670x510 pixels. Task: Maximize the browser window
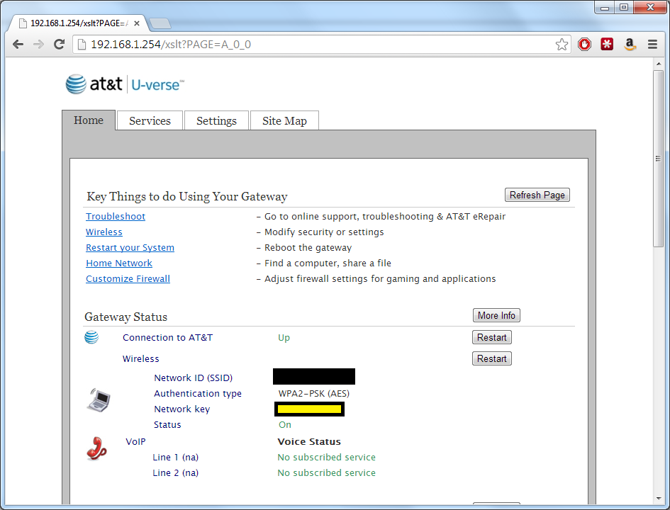(x=624, y=8)
